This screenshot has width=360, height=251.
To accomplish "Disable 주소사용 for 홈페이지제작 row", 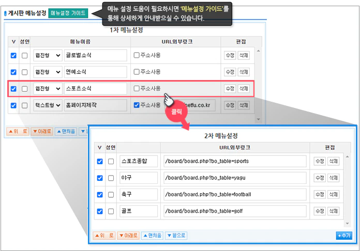I will coord(137,105).
